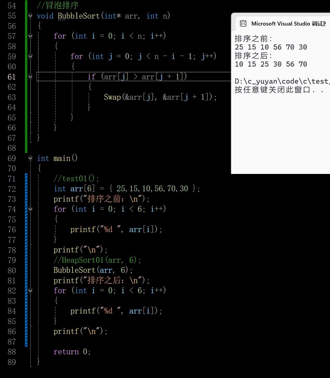Collapse the for loop on line 82

pyautogui.click(x=30, y=290)
